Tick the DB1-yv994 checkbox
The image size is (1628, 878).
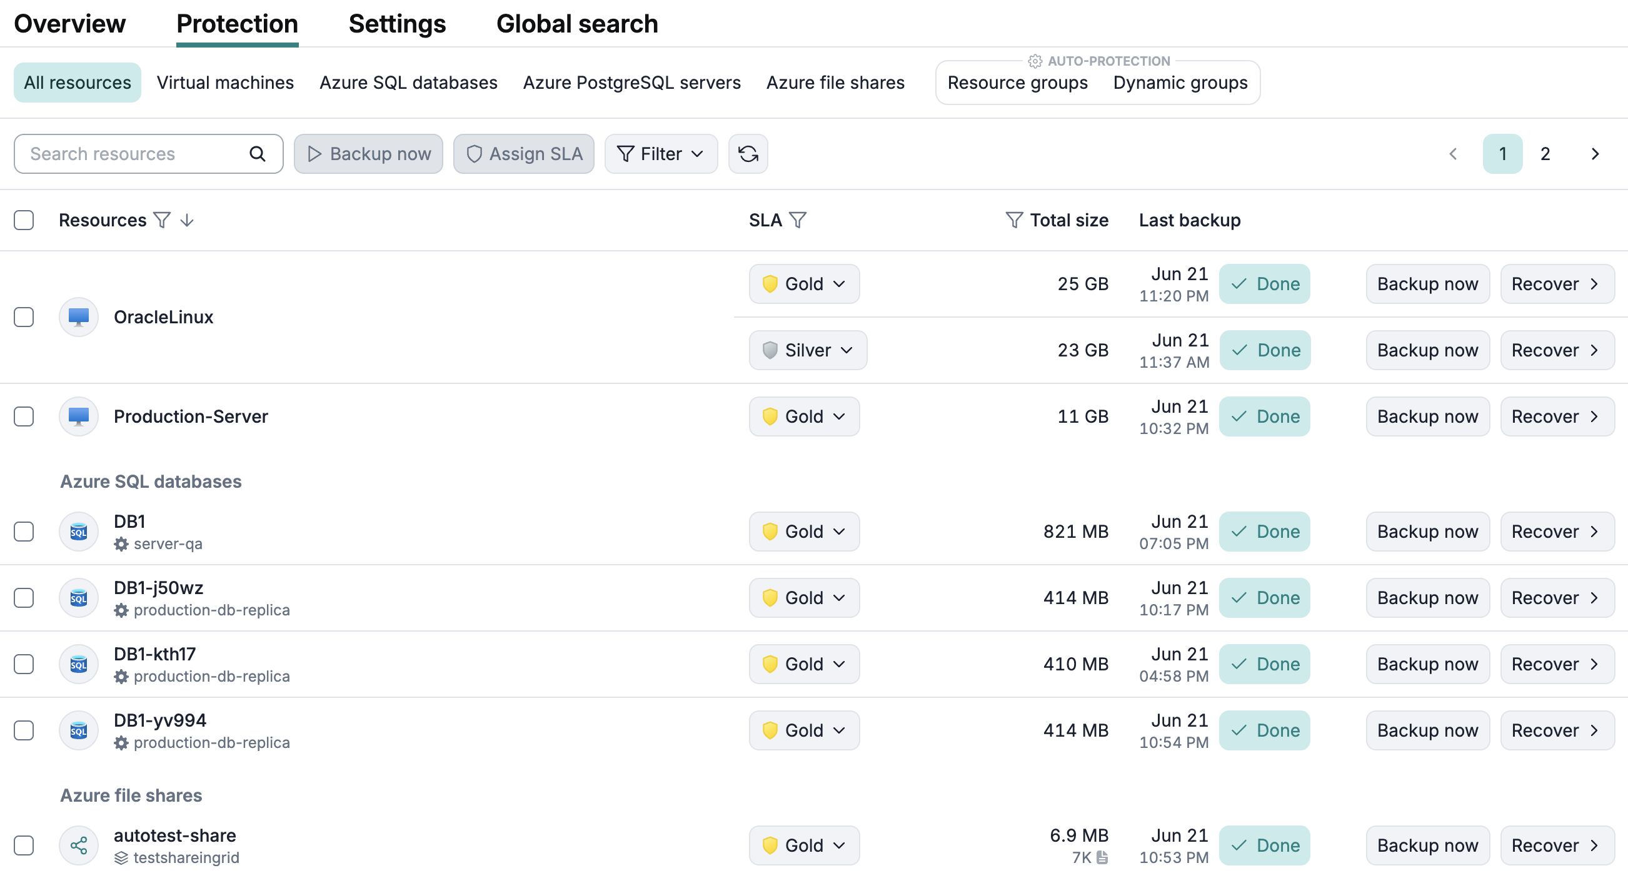pos(24,730)
